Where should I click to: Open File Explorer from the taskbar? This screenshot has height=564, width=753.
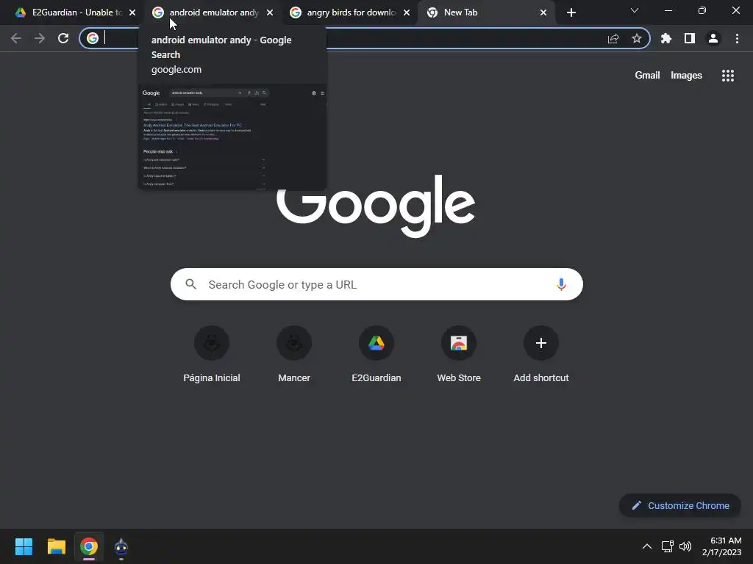[x=56, y=546]
